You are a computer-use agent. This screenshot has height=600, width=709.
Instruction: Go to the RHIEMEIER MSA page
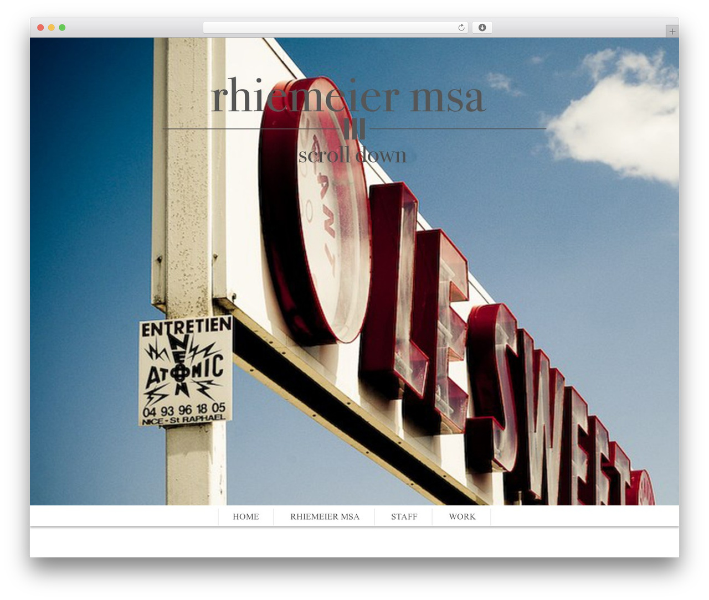click(325, 516)
